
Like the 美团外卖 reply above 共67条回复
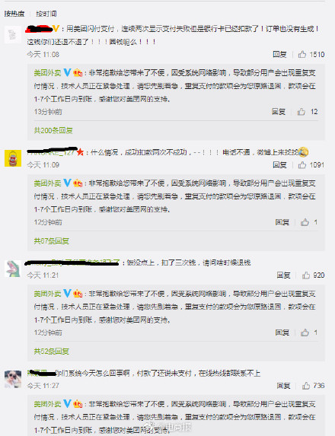tap(305, 222)
